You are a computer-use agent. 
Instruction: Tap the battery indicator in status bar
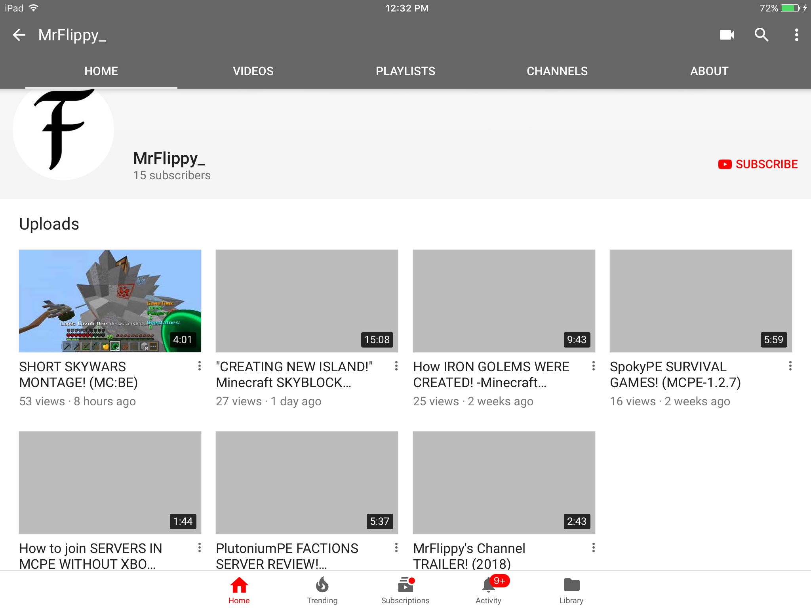(x=790, y=8)
